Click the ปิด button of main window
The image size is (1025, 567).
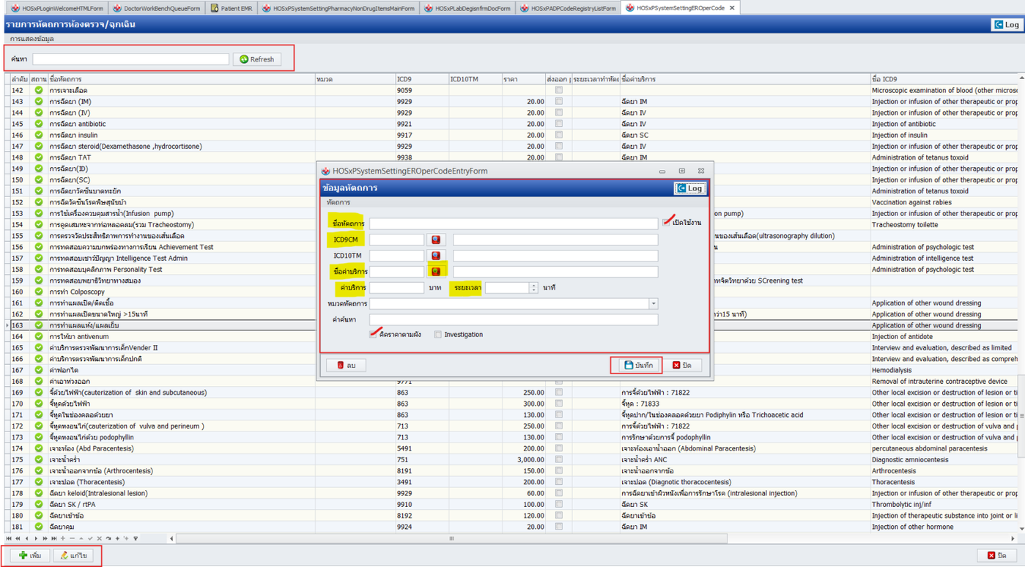point(996,555)
